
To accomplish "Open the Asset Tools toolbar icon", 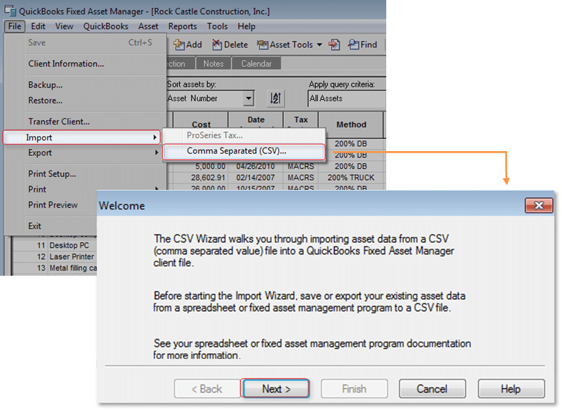I will 285,45.
